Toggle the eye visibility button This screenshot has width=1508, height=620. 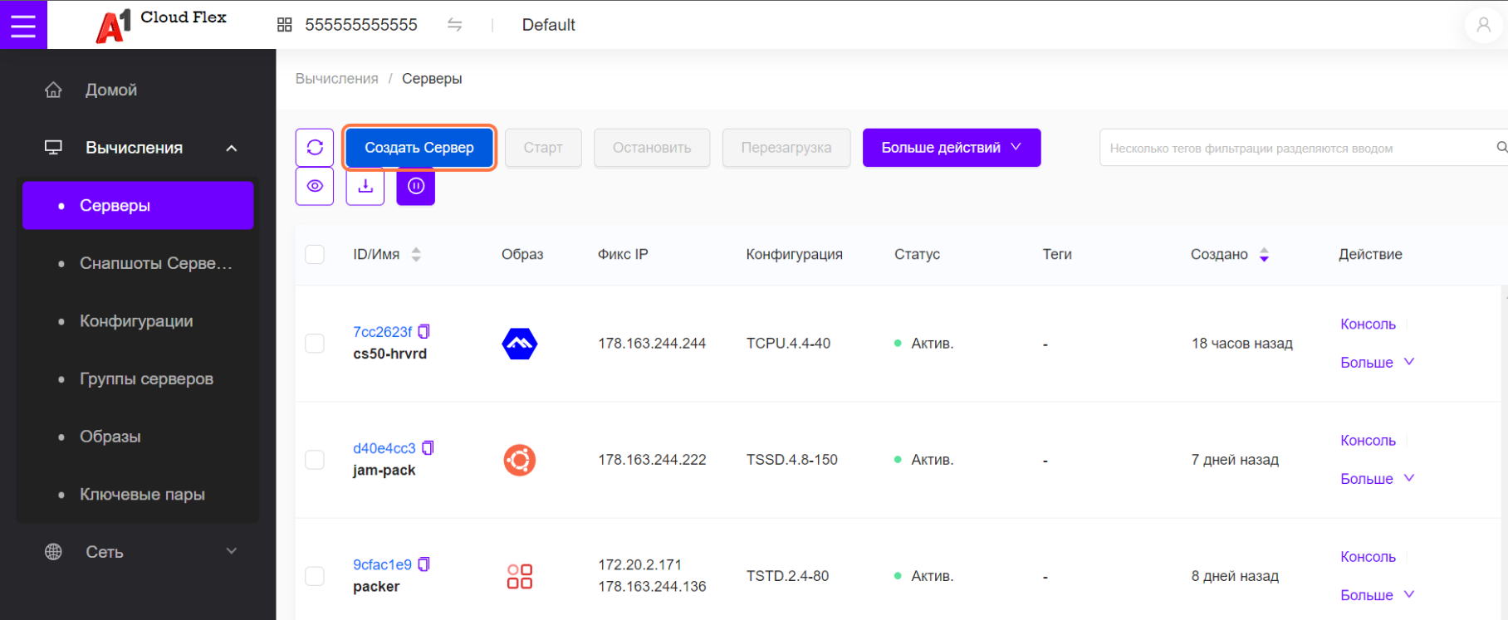(315, 186)
